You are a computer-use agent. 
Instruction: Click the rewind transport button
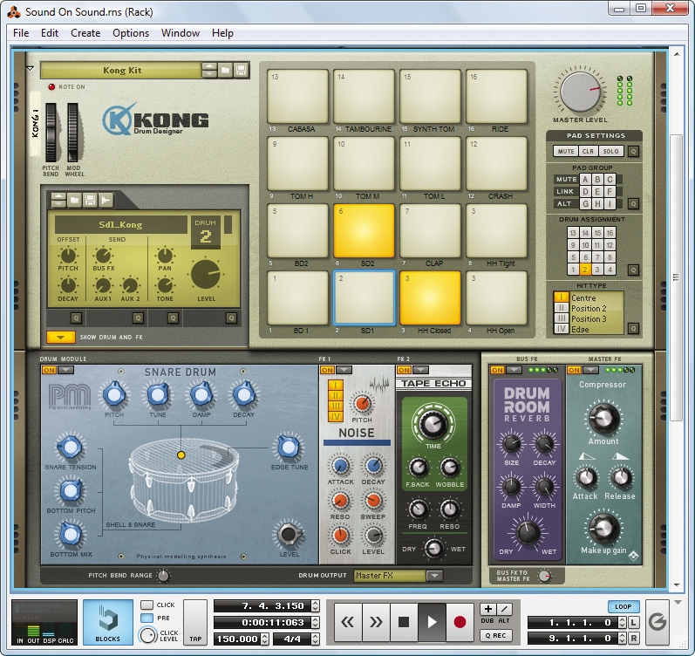click(x=347, y=622)
